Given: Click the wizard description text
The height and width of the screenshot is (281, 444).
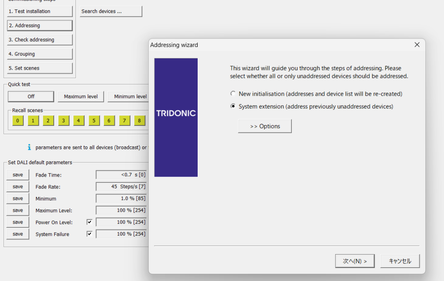Looking at the screenshot, I should [319, 72].
